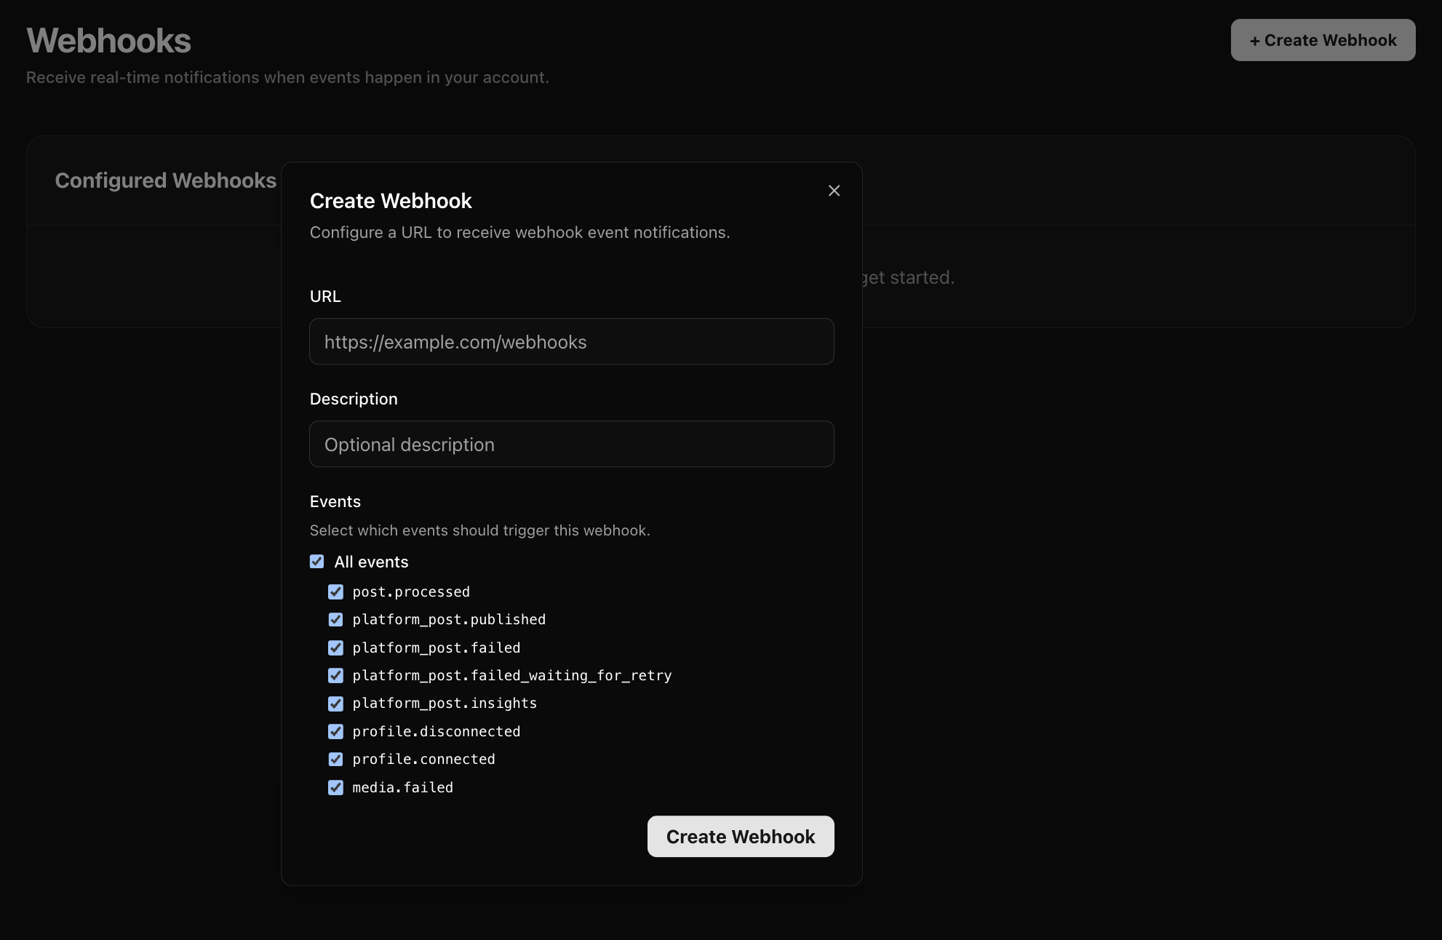Click the Description field label
Screen dimensions: 1442x940
354,399
